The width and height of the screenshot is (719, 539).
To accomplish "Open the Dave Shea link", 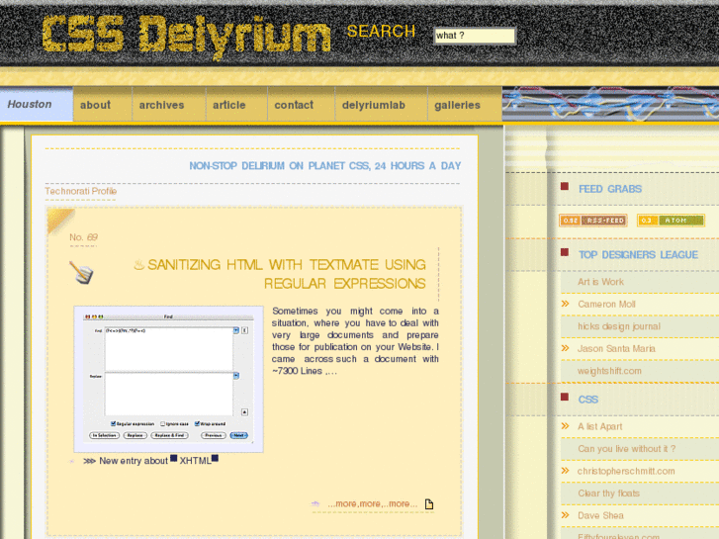I will pyautogui.click(x=600, y=515).
